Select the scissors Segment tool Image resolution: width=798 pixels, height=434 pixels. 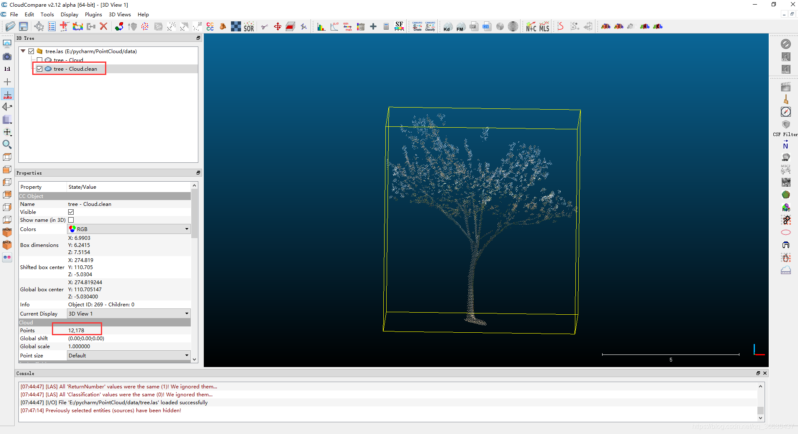[264, 27]
